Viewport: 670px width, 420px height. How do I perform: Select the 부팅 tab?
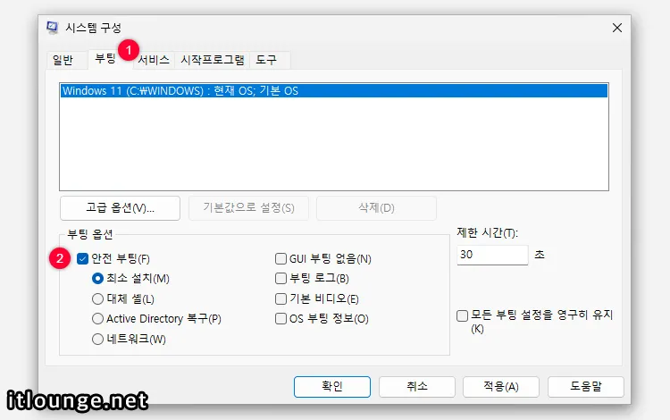pyautogui.click(x=105, y=59)
